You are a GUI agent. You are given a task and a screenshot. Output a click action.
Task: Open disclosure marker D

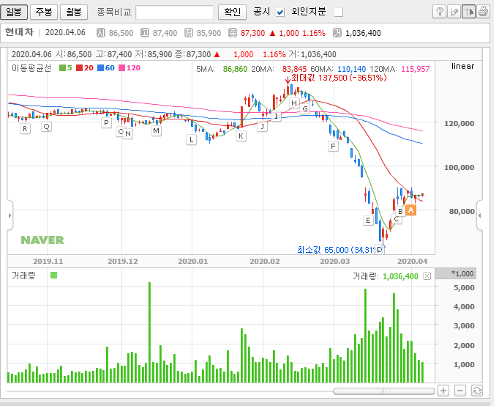pyautogui.click(x=379, y=249)
